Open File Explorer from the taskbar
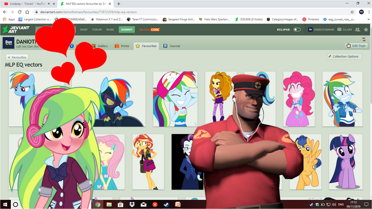Image resolution: width=372 pixels, height=209 pixels. pyautogui.click(x=109, y=205)
